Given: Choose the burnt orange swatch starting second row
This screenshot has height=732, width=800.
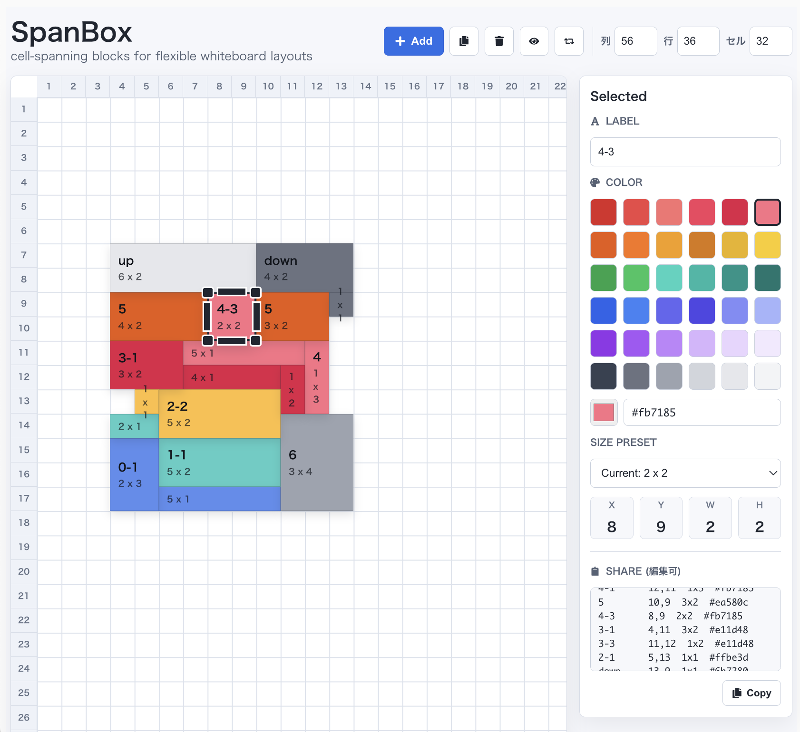Looking at the screenshot, I should point(604,245).
